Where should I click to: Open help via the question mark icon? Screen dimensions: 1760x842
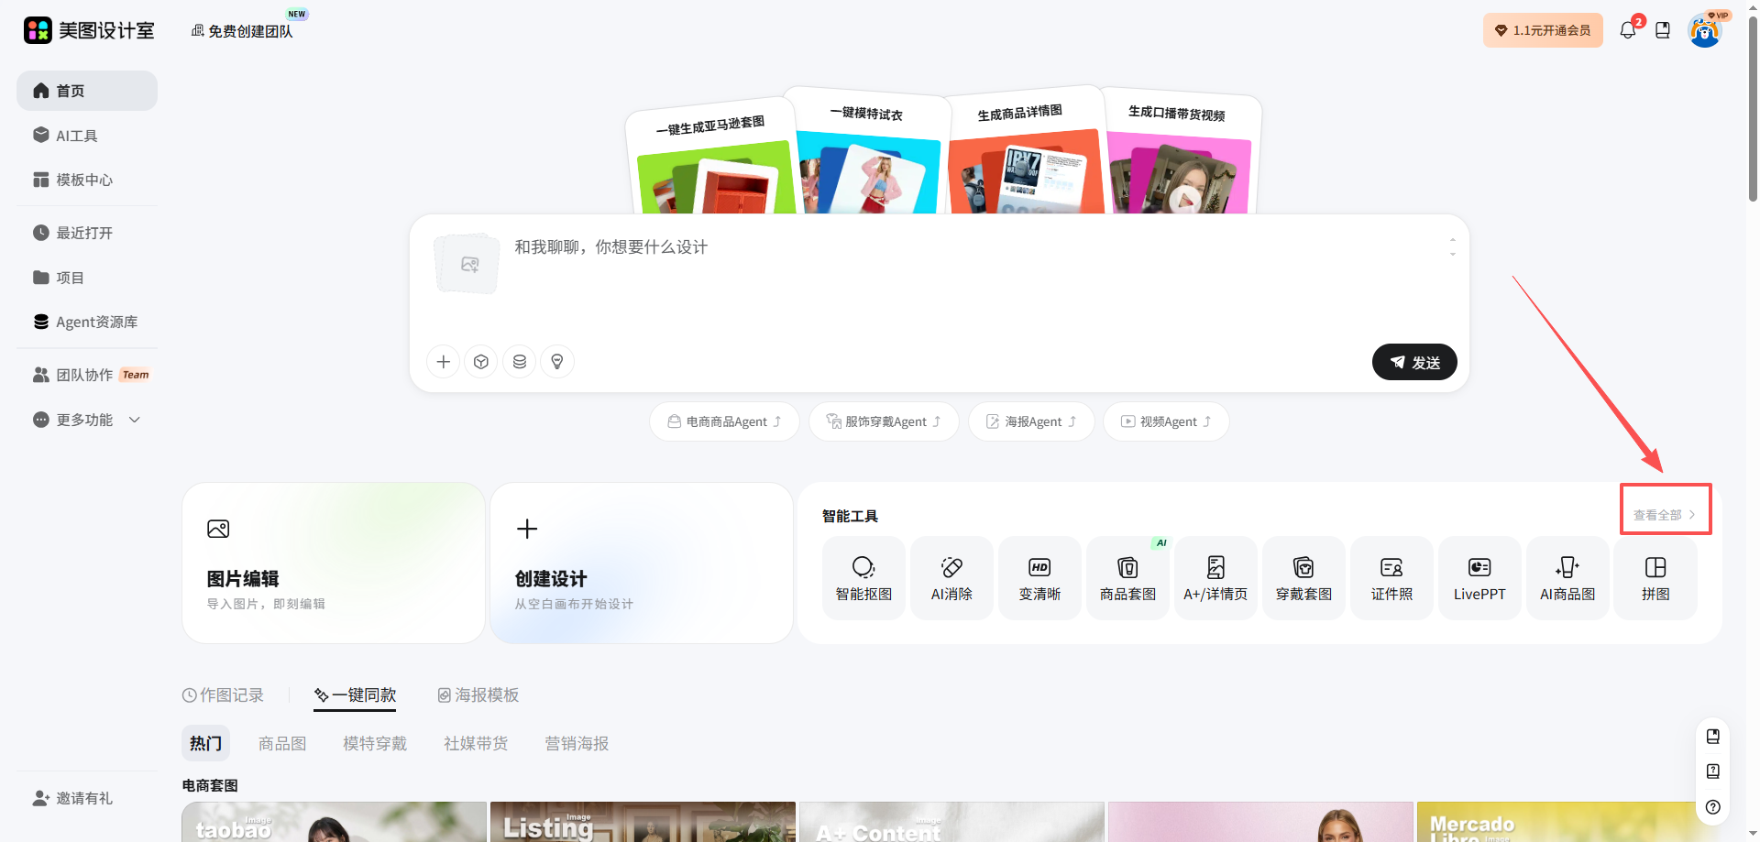[1712, 807]
